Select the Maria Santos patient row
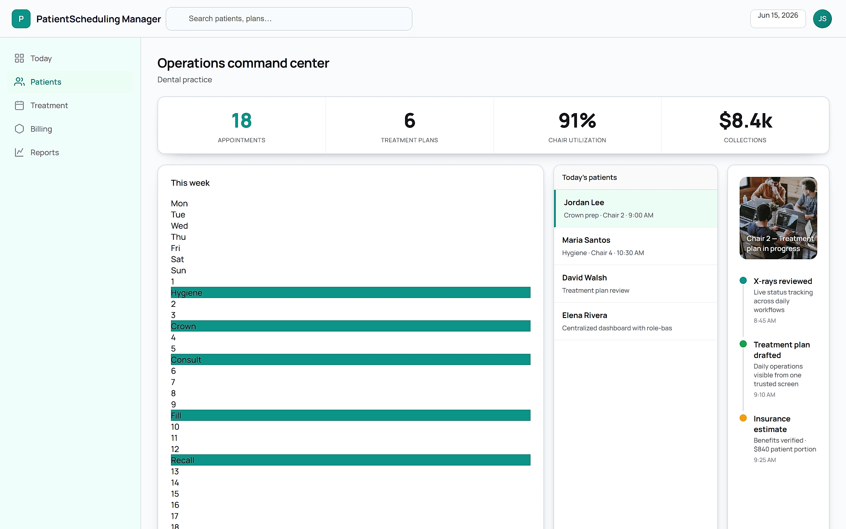 click(x=636, y=246)
